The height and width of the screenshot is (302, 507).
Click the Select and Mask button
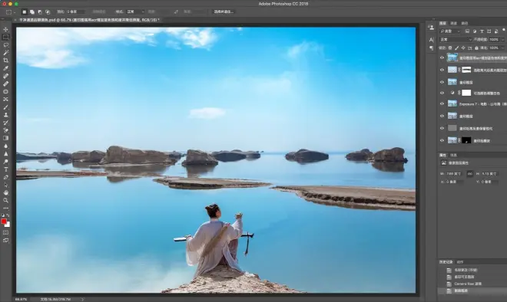[224, 11]
